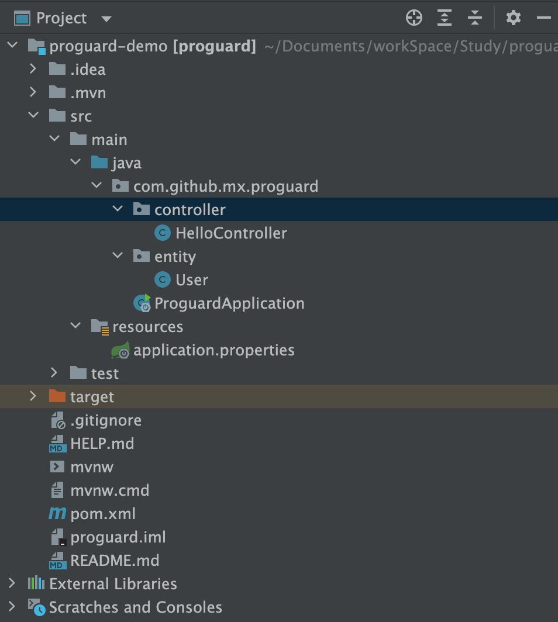
Task: Select the proguard.iml file
Action: click(118, 537)
